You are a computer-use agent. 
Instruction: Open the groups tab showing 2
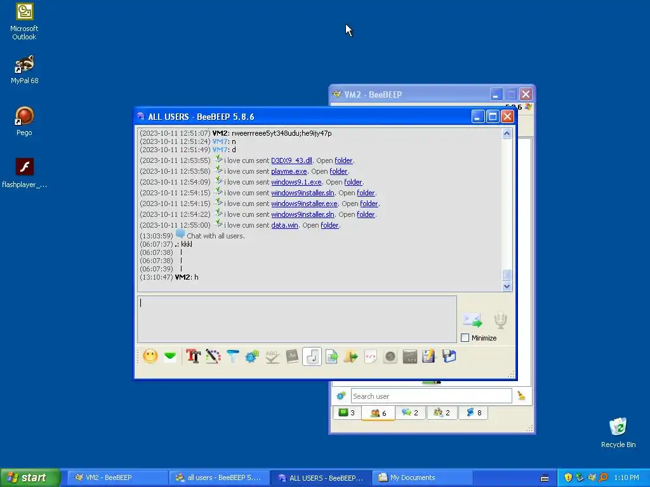(442, 413)
